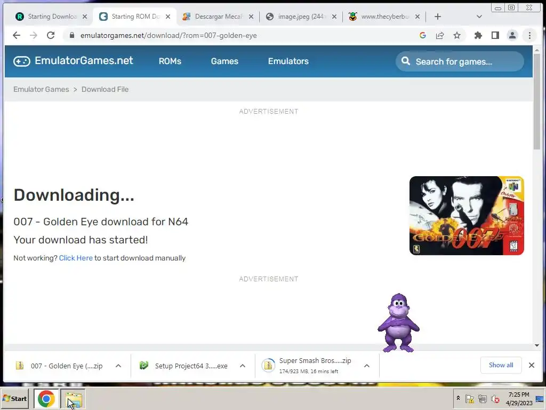Switch to the www.thecyberbu tab
The height and width of the screenshot is (410, 546).
pyautogui.click(x=384, y=17)
